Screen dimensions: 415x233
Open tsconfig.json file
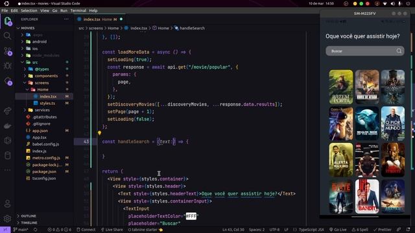click(44, 179)
